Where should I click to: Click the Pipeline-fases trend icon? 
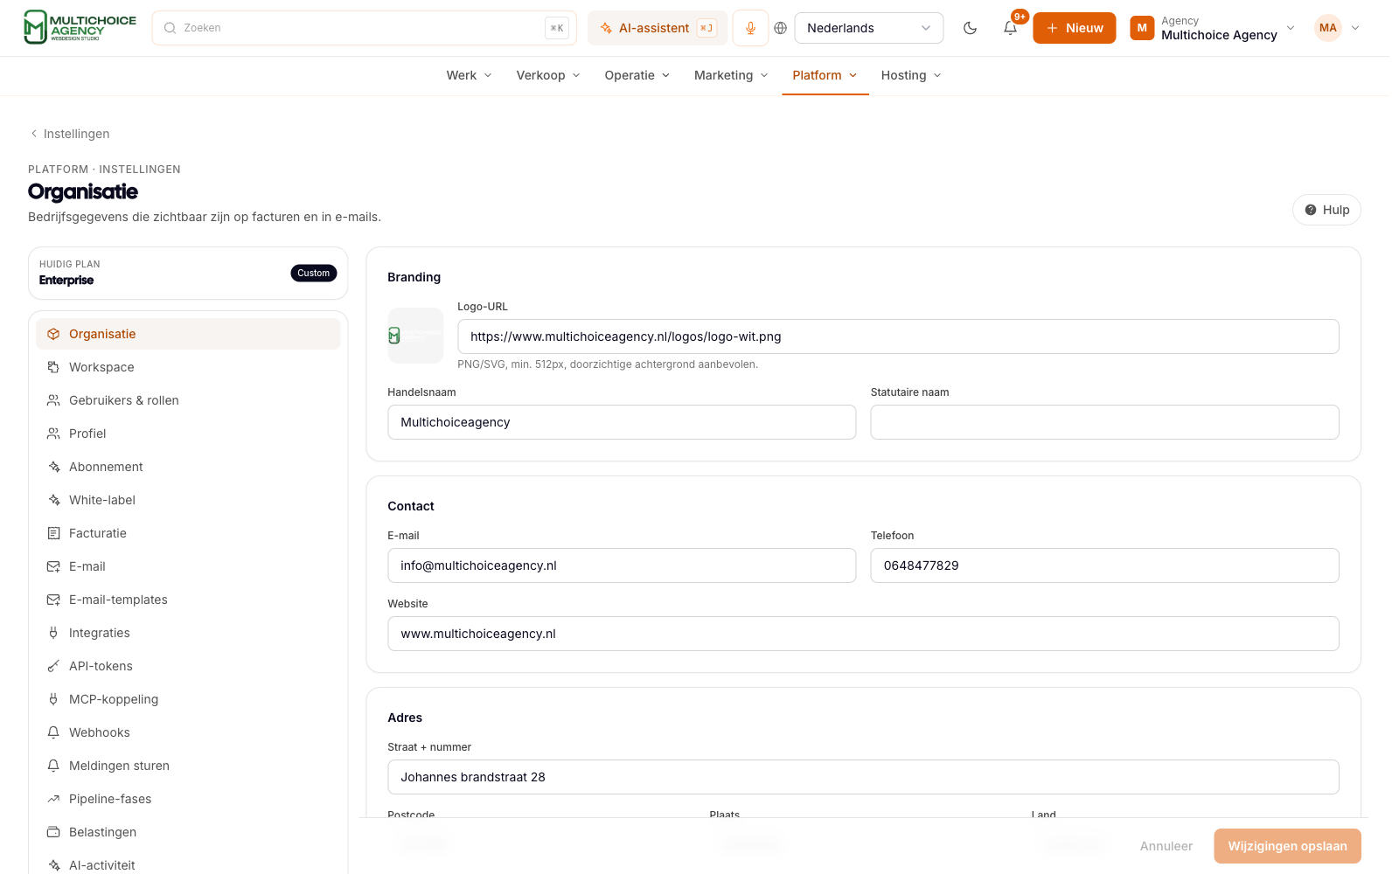53,799
